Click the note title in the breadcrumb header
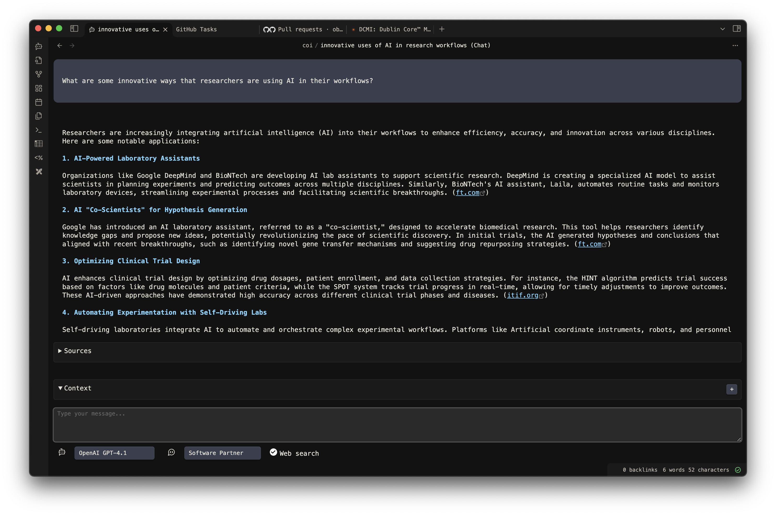Image resolution: width=776 pixels, height=515 pixels. pos(406,45)
